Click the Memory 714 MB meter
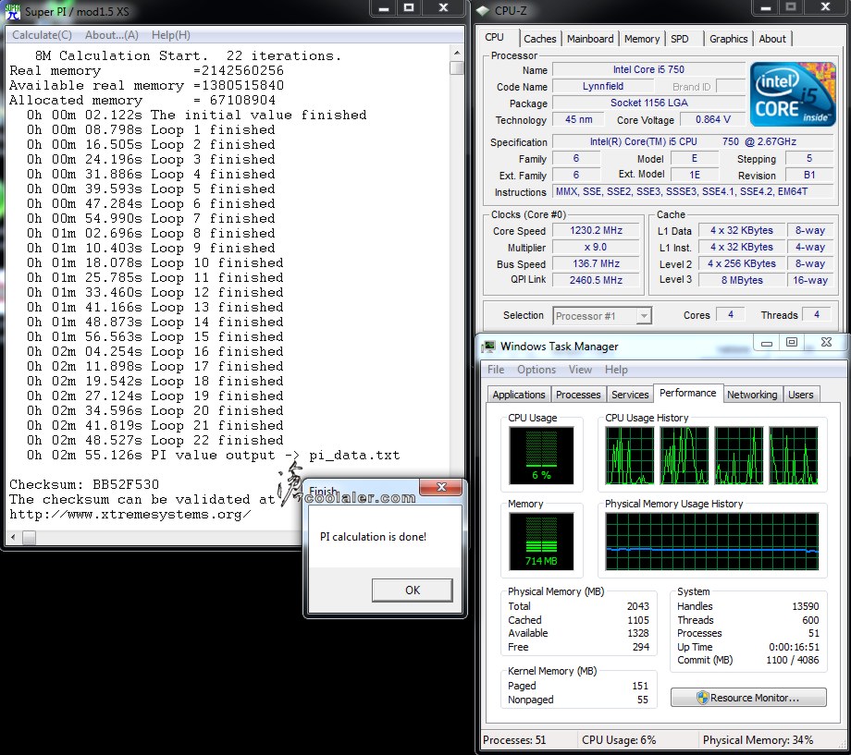 click(541, 542)
